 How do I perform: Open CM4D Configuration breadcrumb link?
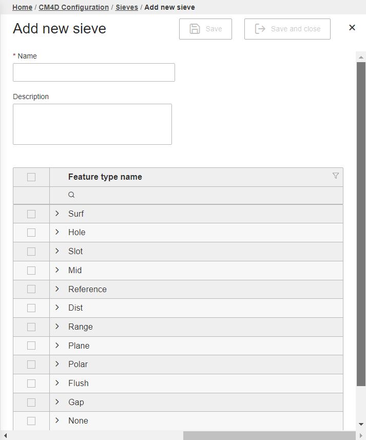click(x=73, y=8)
